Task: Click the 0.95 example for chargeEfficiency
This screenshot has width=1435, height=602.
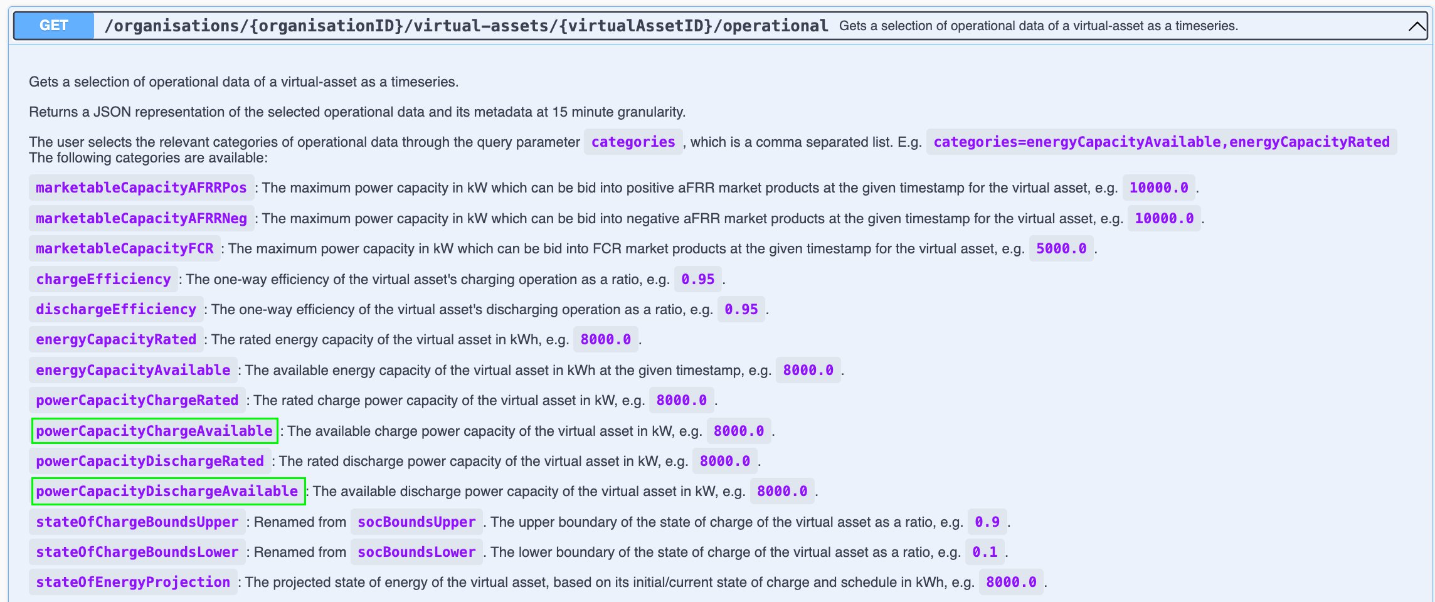Action: [698, 279]
